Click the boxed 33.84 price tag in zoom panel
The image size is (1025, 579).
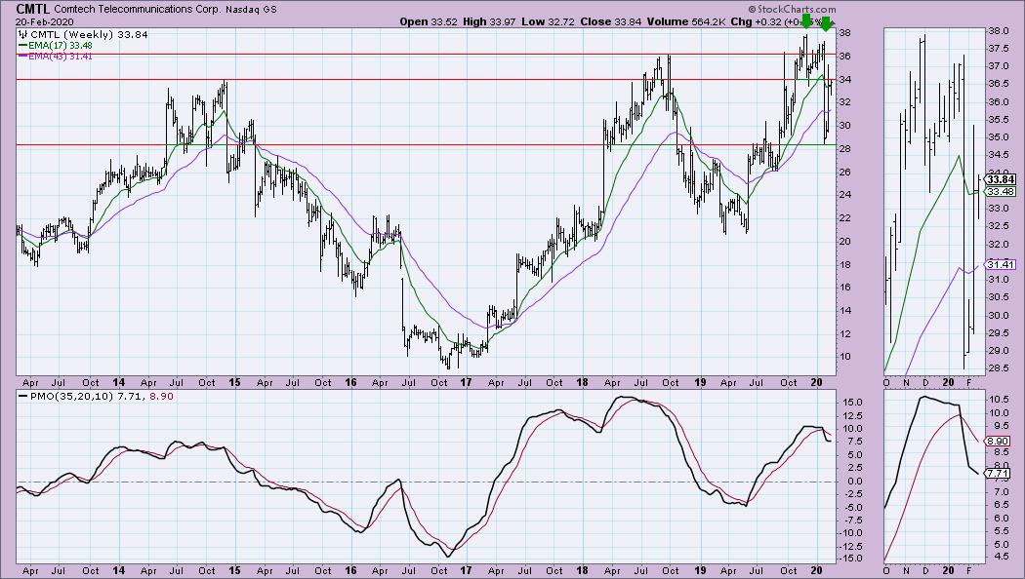coord(1001,179)
